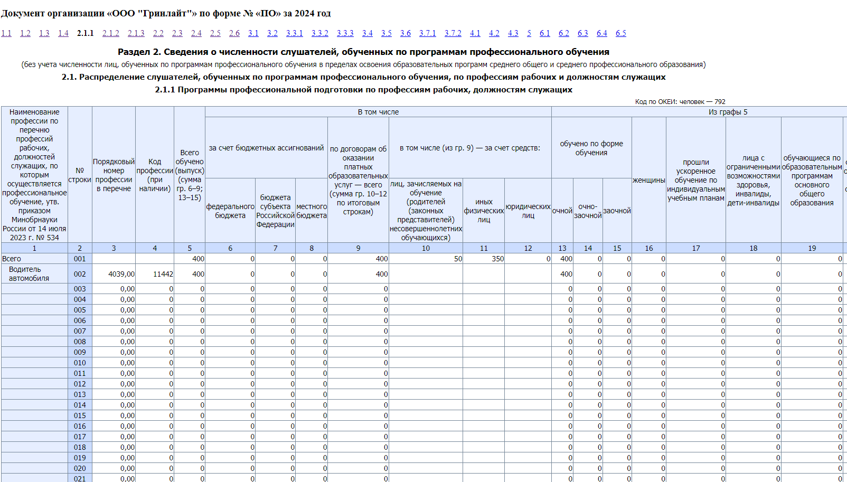Click the 'юридических лиц' column header
The height and width of the screenshot is (482, 847).
(x=528, y=211)
